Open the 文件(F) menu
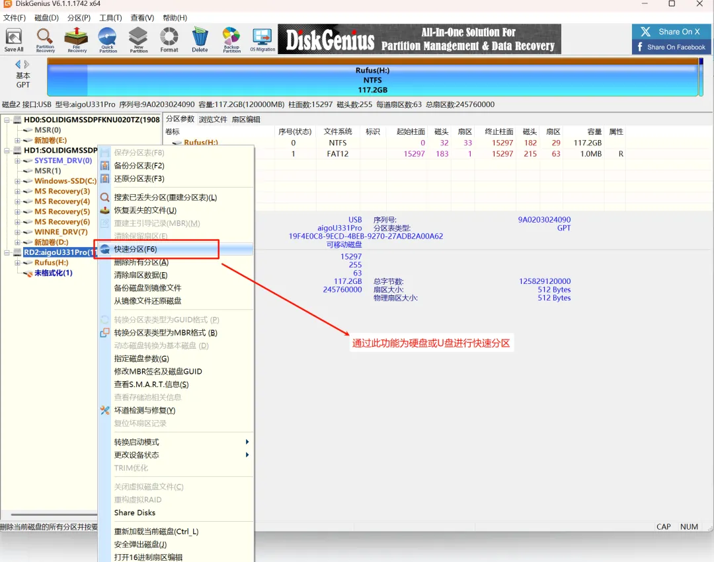This screenshot has height=562, width=714. click(15, 18)
